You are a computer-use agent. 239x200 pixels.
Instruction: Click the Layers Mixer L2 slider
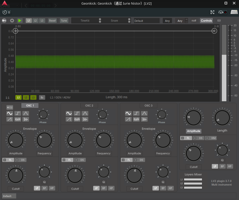pyautogui.click(x=193, y=184)
